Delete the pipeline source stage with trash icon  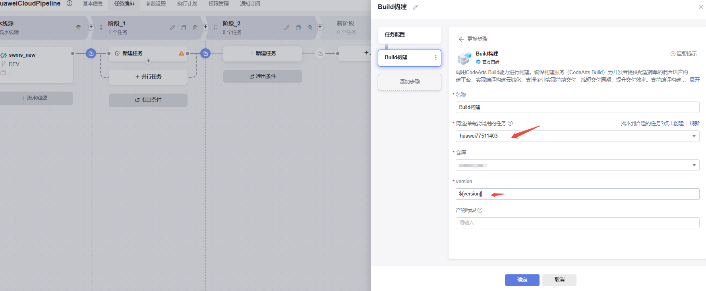coord(78,28)
